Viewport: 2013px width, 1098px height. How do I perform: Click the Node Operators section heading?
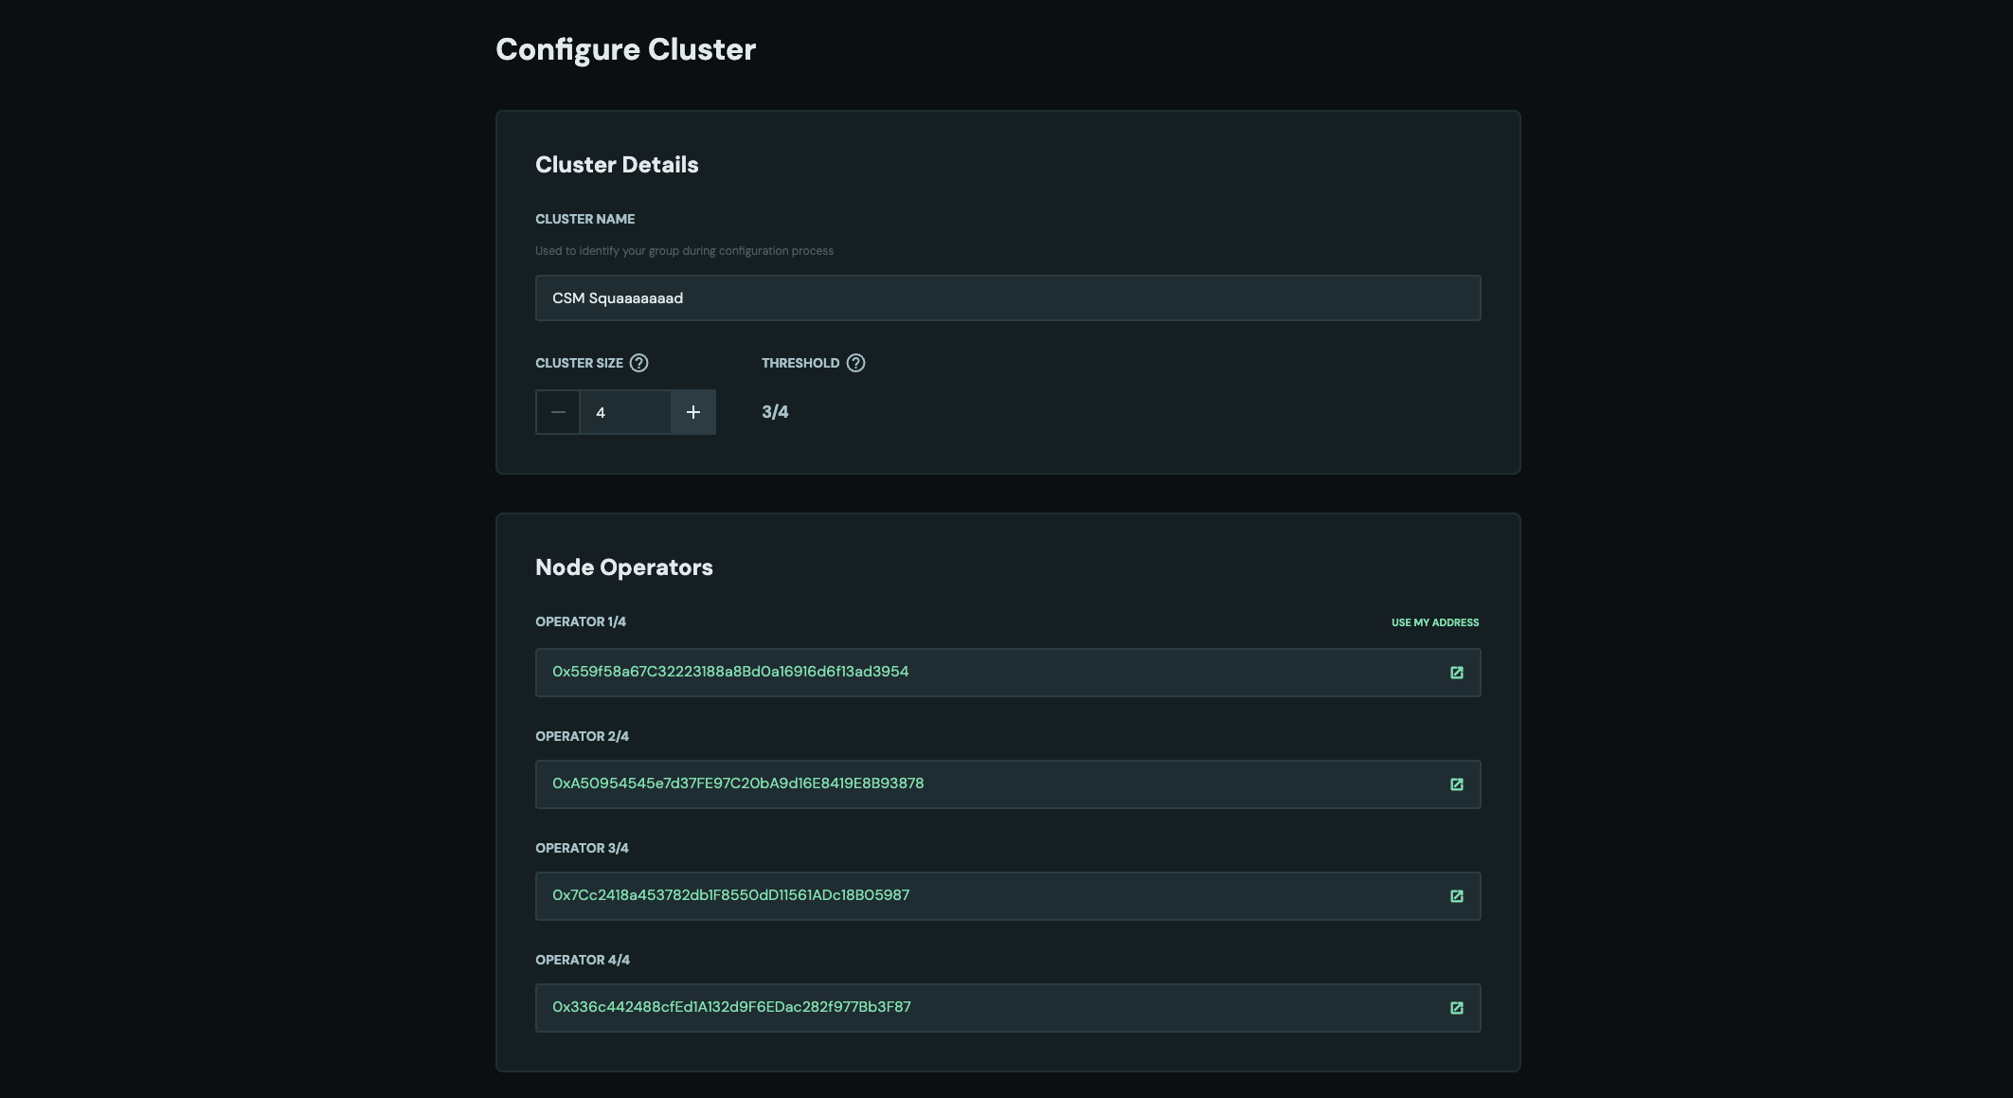624,567
